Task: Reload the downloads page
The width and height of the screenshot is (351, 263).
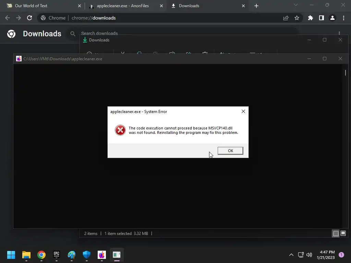Action: [x=29, y=18]
